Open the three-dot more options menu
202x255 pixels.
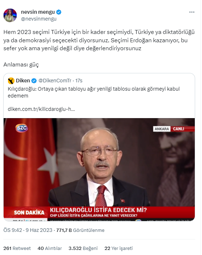pos(192,12)
